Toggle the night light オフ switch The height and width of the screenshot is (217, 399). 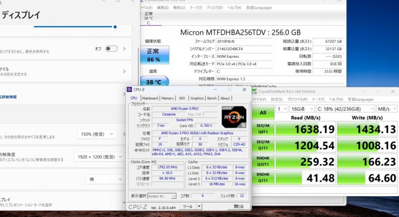(x=111, y=49)
